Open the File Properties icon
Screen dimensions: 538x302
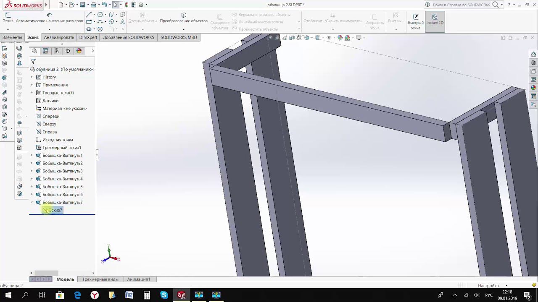click(134, 5)
